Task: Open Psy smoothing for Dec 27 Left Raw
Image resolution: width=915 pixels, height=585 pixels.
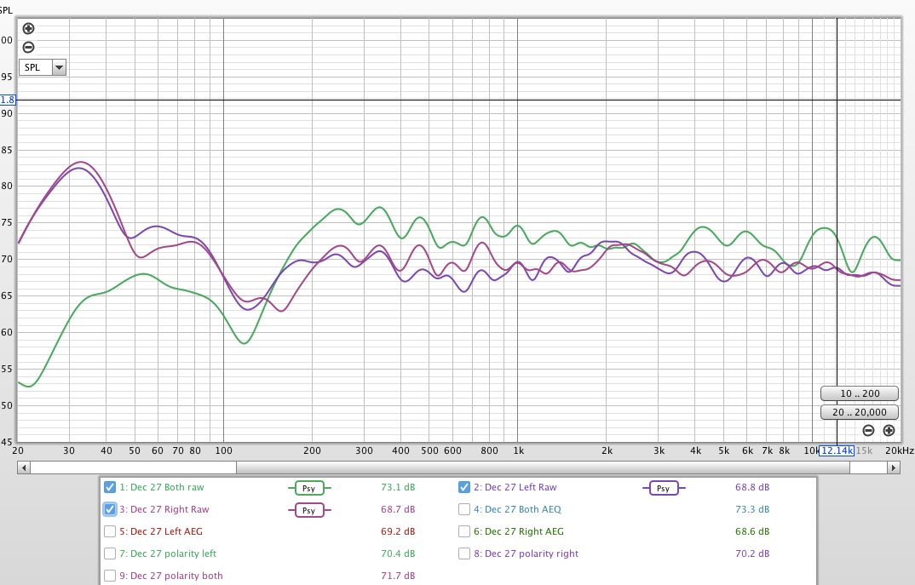Action: point(664,487)
